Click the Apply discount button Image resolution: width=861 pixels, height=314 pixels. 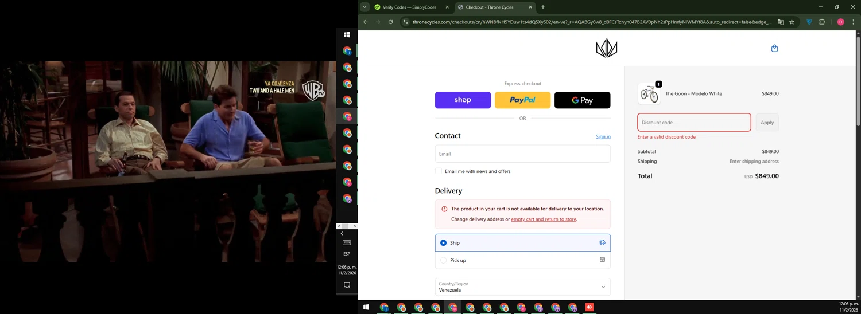pyautogui.click(x=767, y=123)
